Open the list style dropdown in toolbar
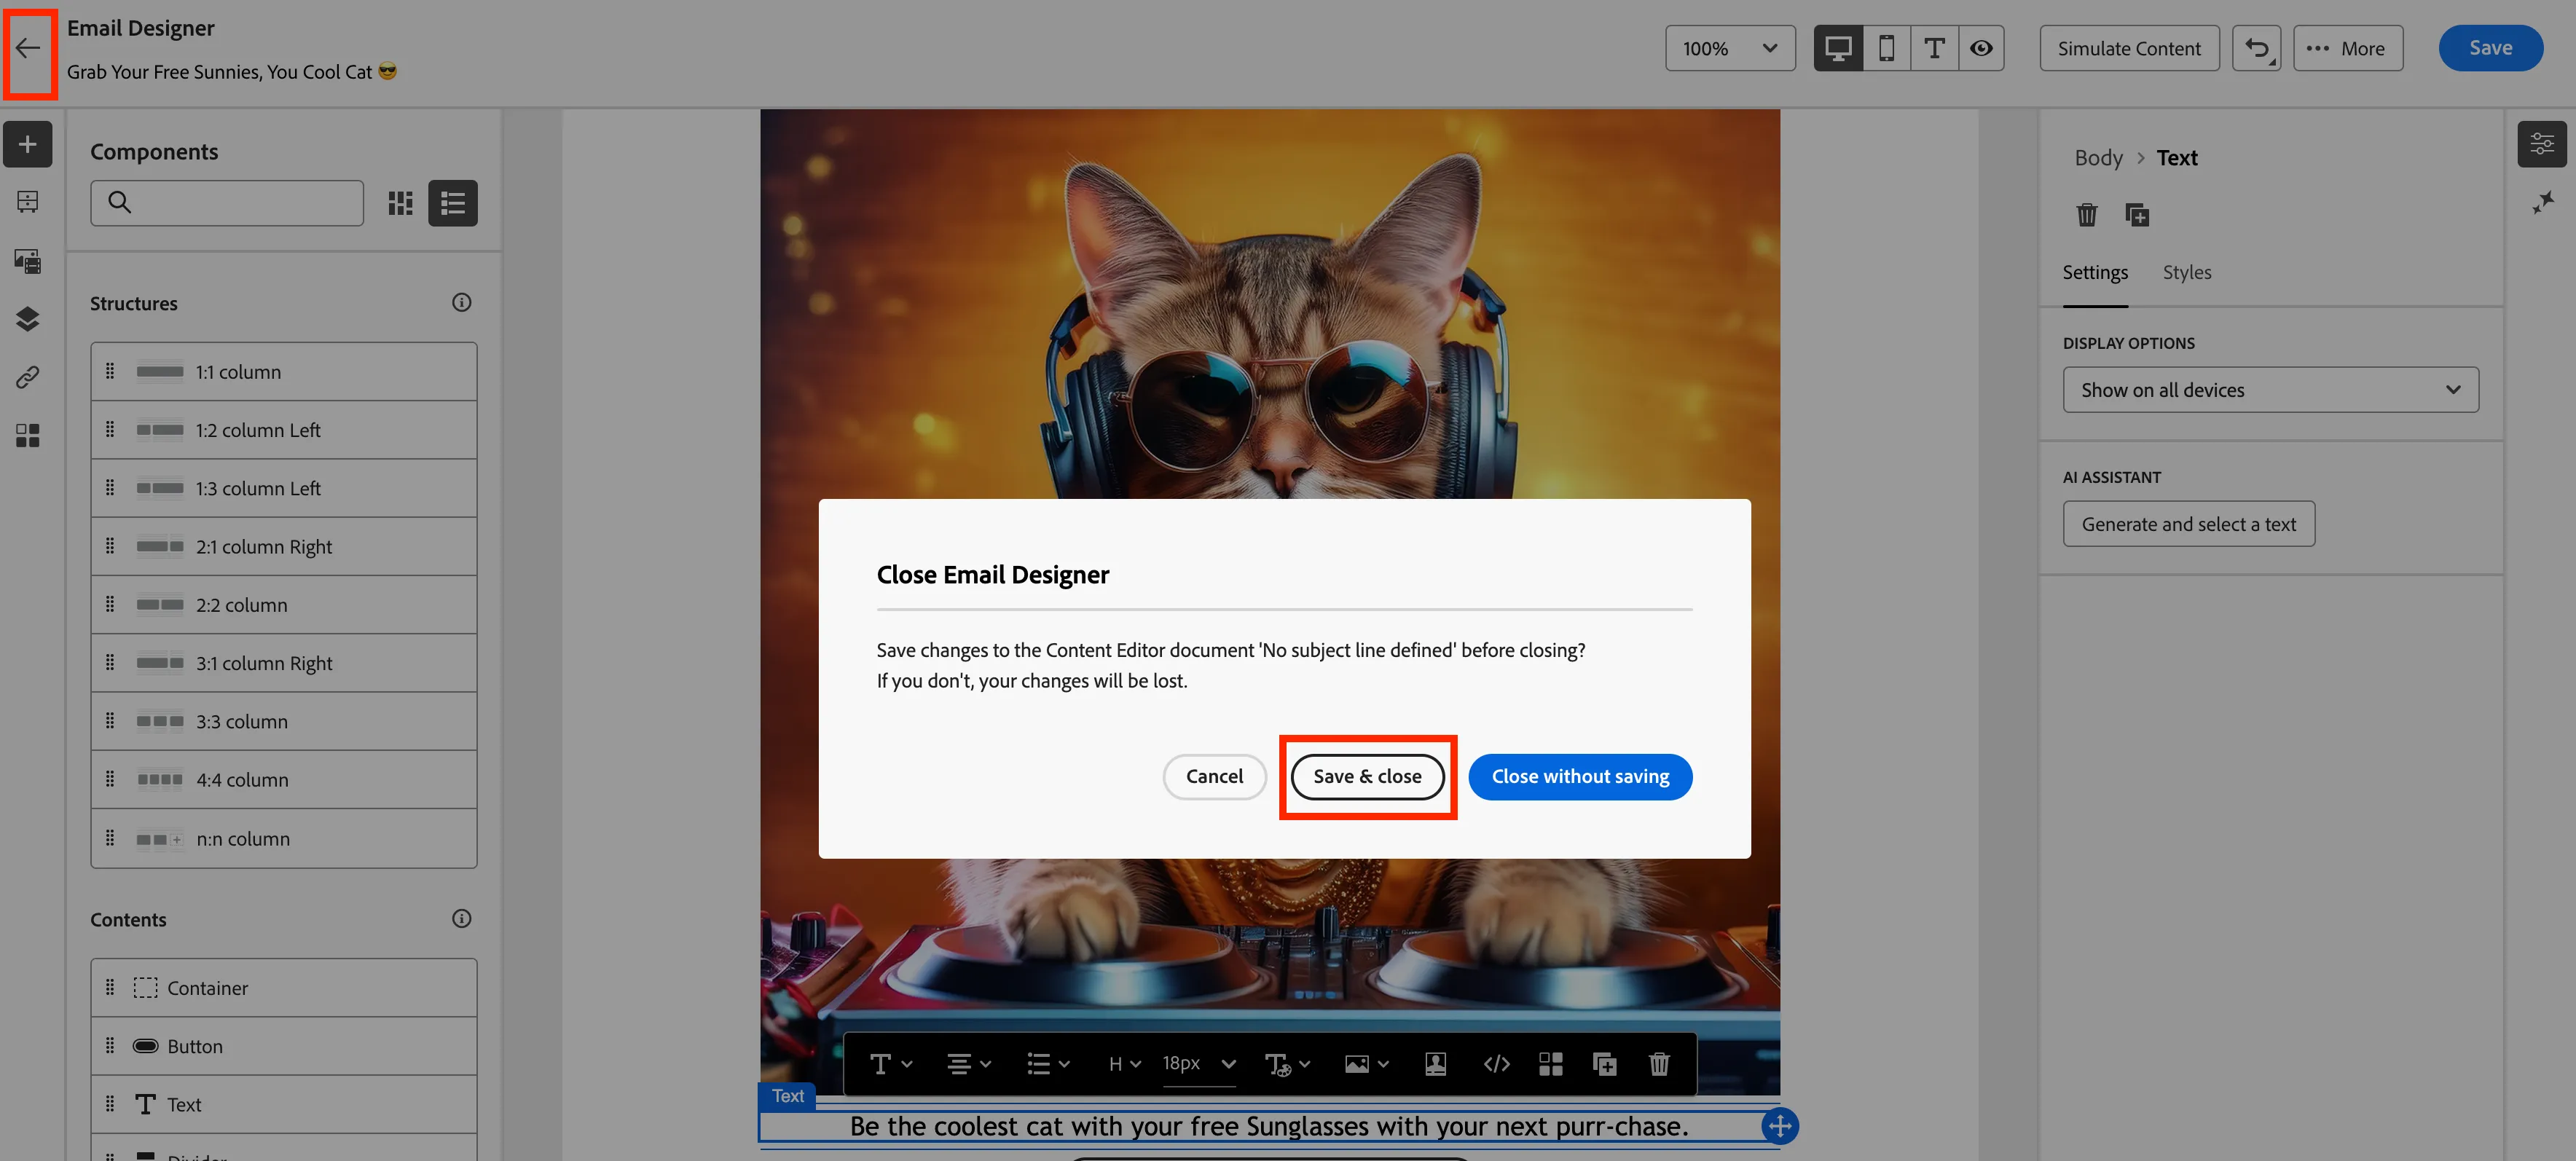 (1048, 1064)
